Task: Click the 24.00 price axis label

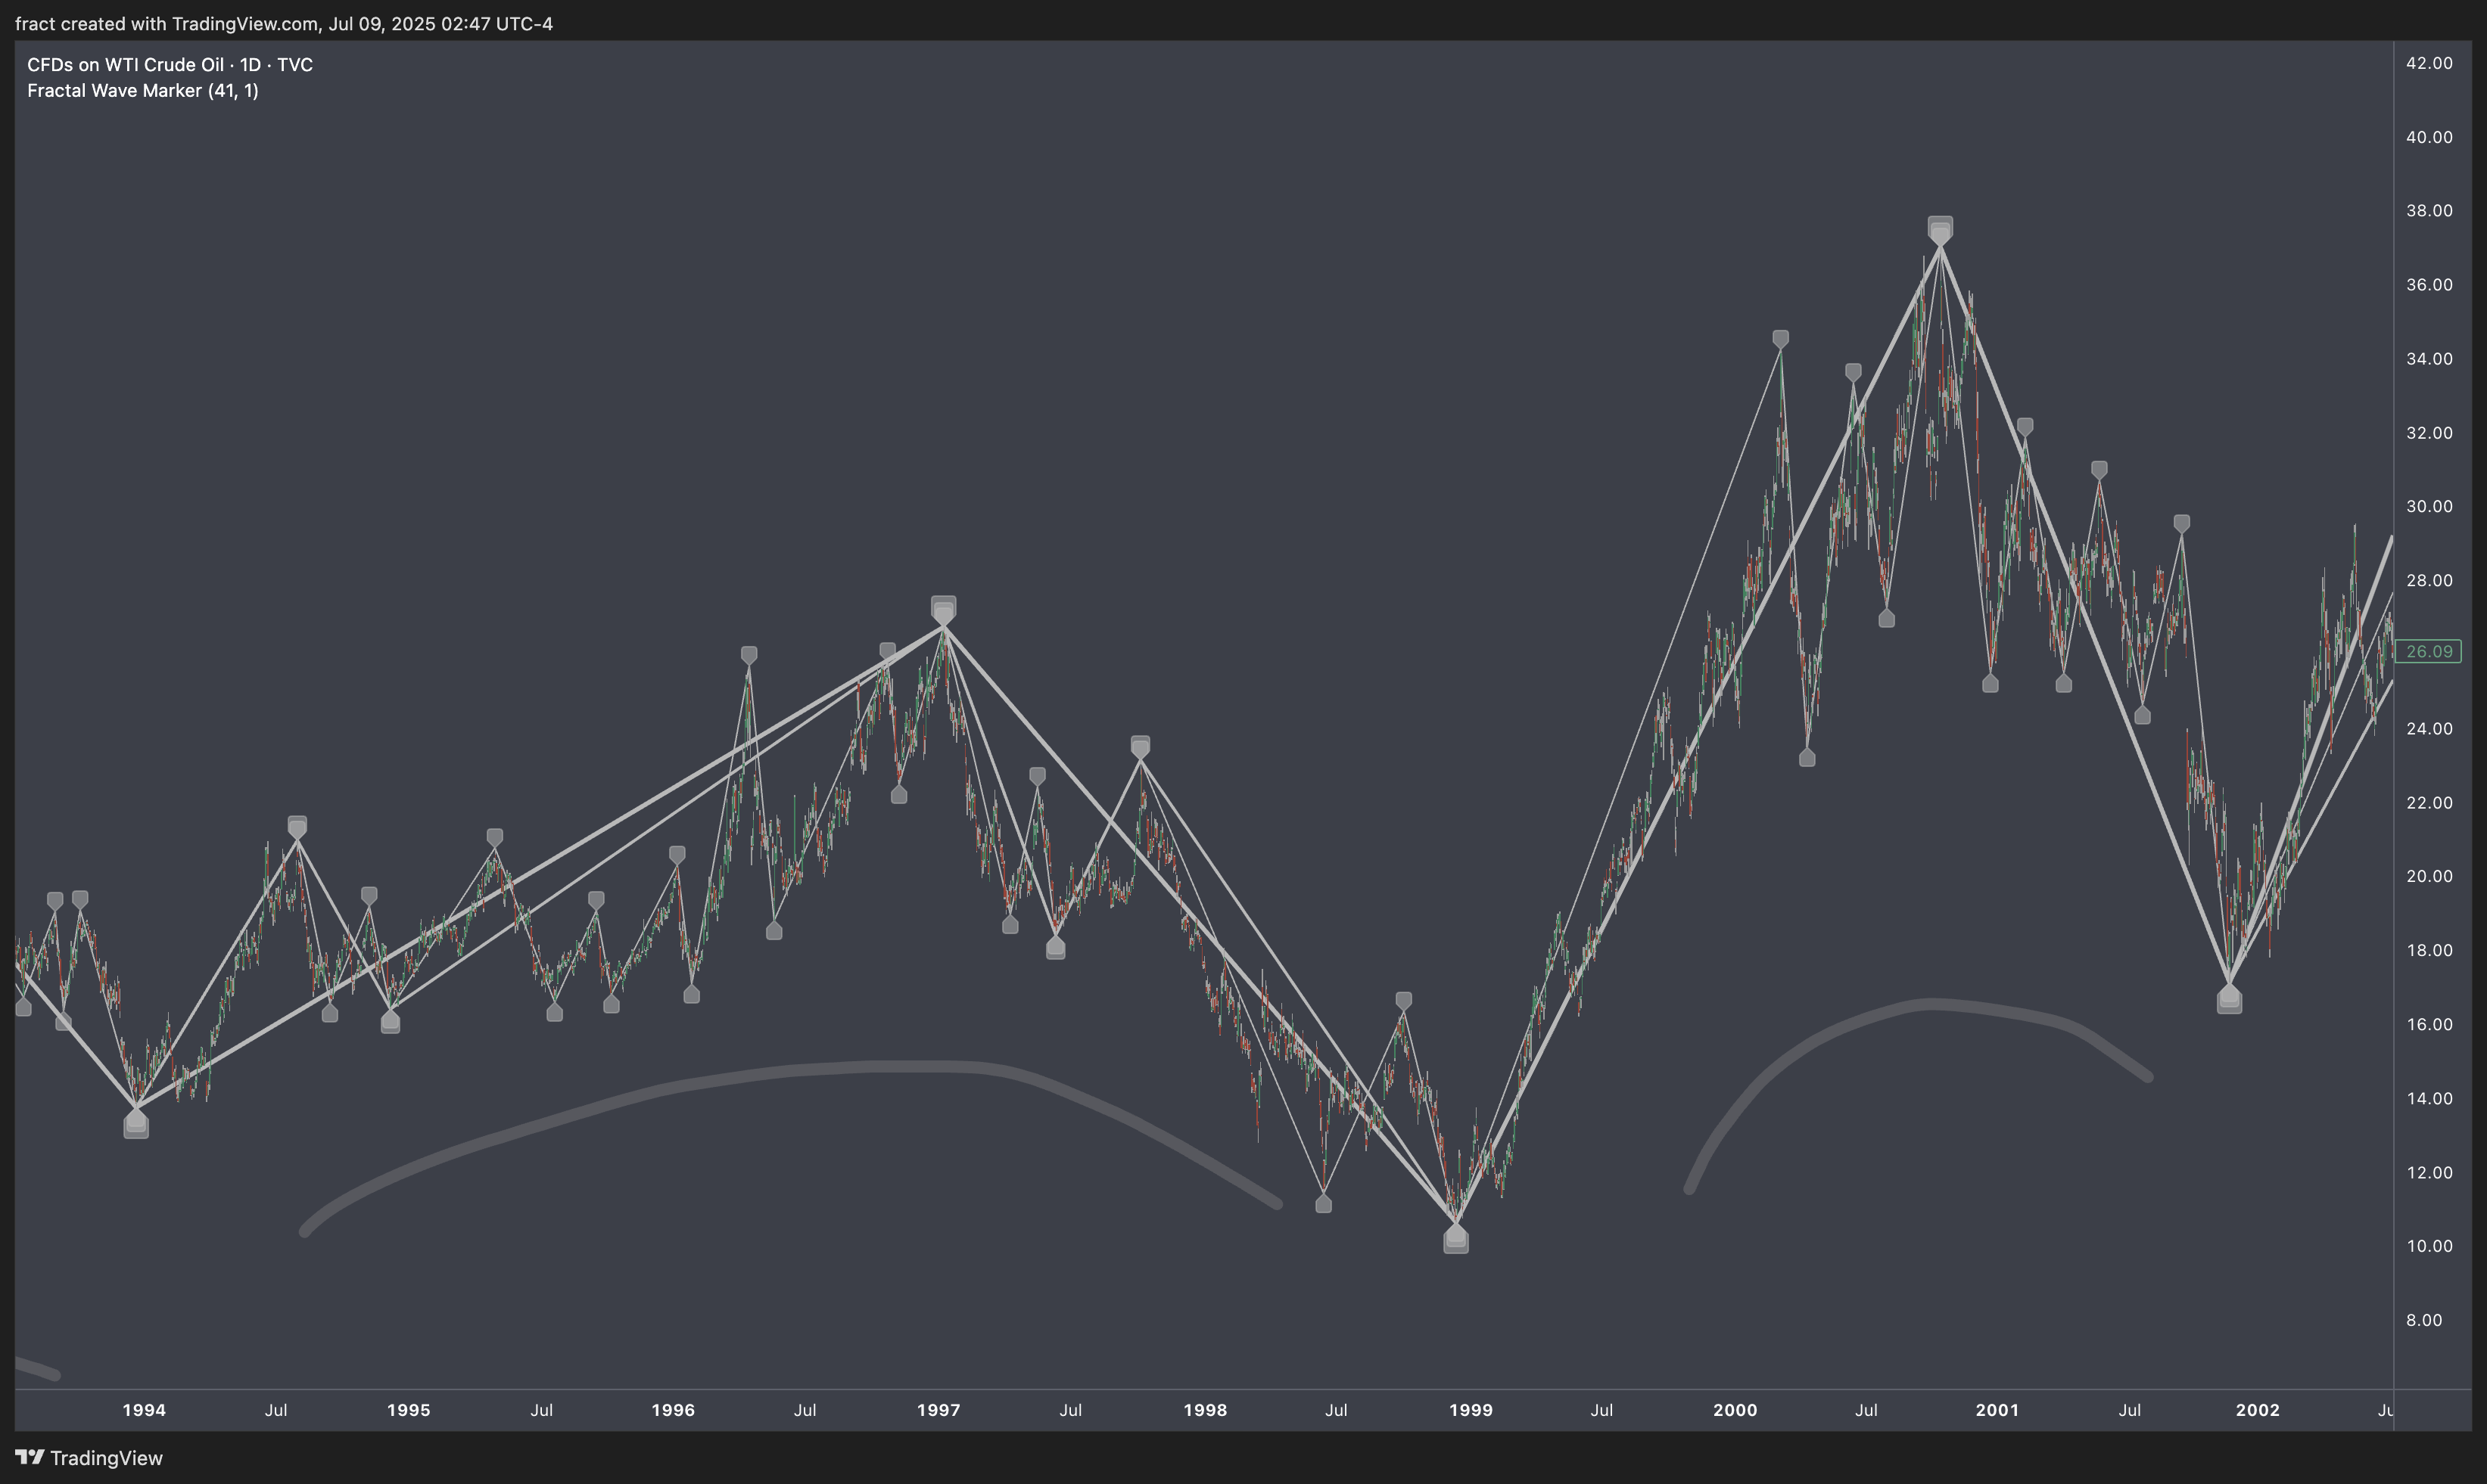Action: pos(2429,729)
